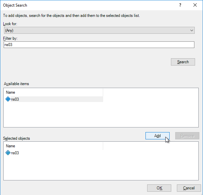Select the ns03 text entry in Selected objects
The image size is (203, 195).
coord(15,153)
